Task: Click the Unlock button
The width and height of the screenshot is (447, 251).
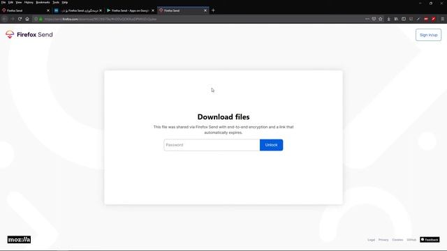Action: pos(271,145)
